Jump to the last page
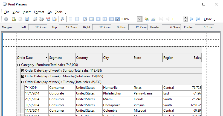 (198, 19)
